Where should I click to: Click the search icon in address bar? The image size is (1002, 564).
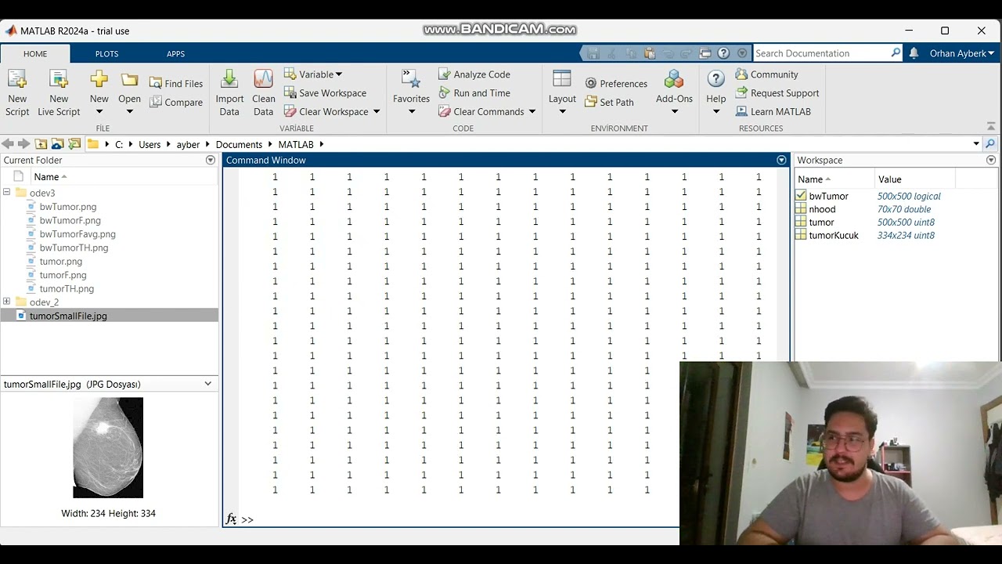pyautogui.click(x=990, y=144)
